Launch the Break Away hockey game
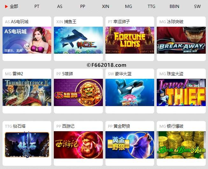 (181, 40)
